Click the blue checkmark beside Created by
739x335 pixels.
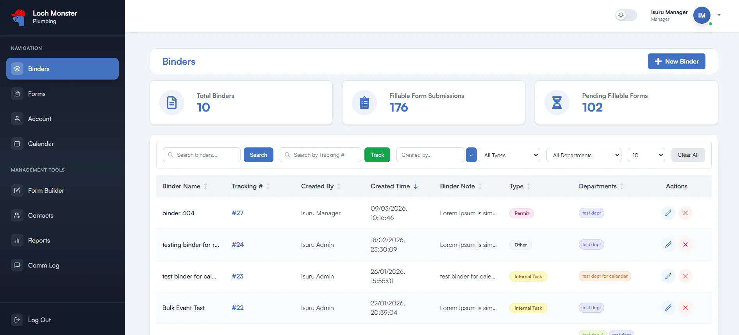[x=471, y=155]
